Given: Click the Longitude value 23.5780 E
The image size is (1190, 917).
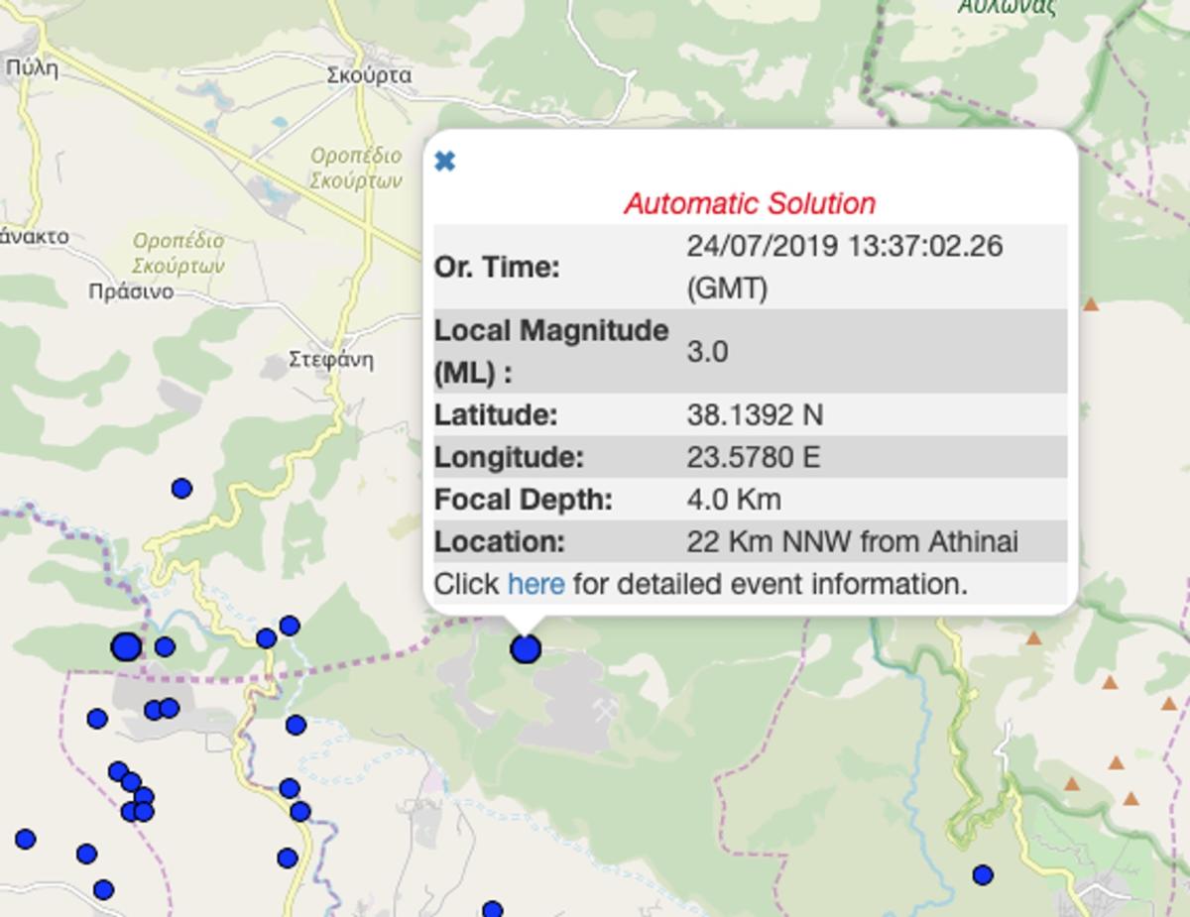Looking at the screenshot, I should point(753,457).
